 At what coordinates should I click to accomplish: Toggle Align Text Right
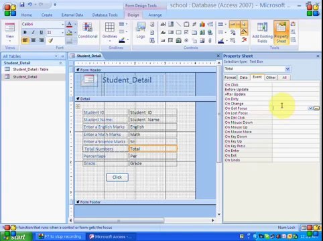[x=42, y=40]
